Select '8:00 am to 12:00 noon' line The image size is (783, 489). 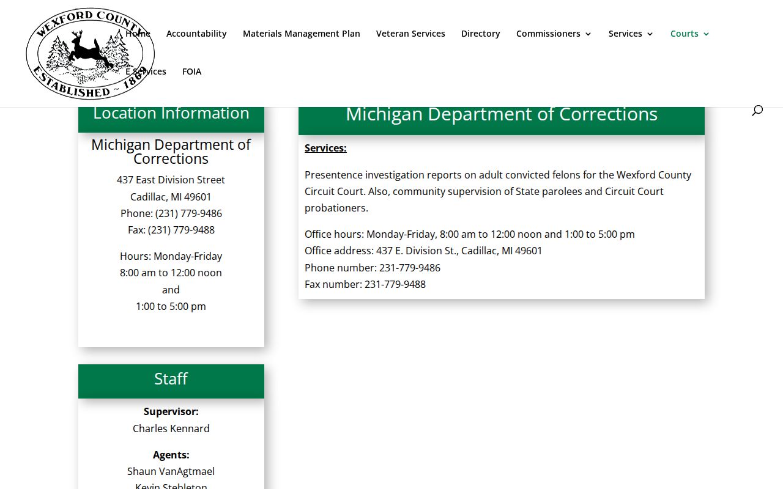171,273
